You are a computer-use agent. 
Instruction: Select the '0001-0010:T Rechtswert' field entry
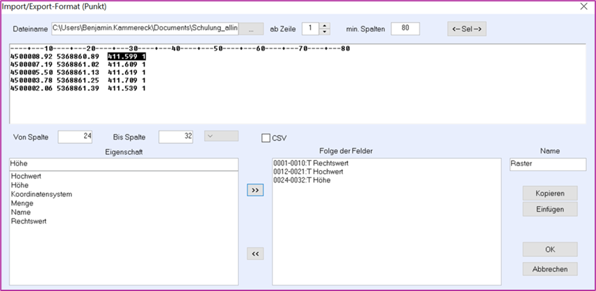pos(311,163)
